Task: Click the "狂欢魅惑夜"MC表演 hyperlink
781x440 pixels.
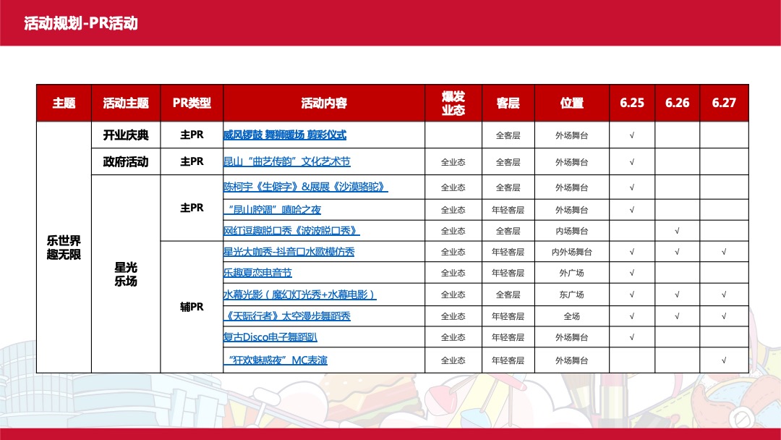Action: pyautogui.click(x=276, y=360)
